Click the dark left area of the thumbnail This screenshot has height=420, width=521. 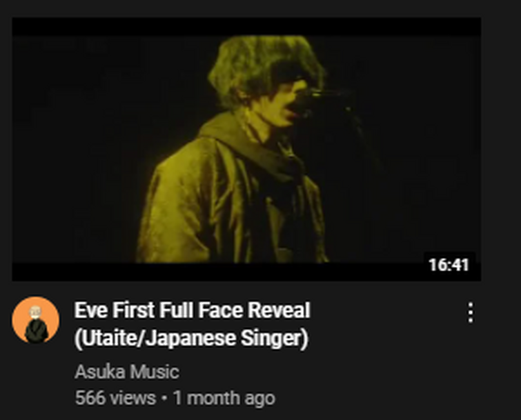[77, 150]
